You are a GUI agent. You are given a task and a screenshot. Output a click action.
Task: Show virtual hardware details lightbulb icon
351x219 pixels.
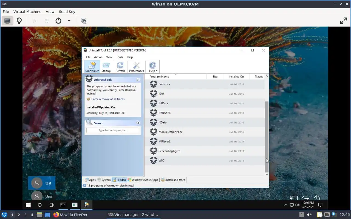pos(19,21)
